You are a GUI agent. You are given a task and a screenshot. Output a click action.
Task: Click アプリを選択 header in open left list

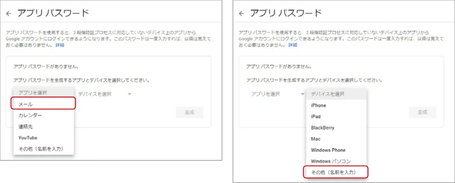[44, 93]
